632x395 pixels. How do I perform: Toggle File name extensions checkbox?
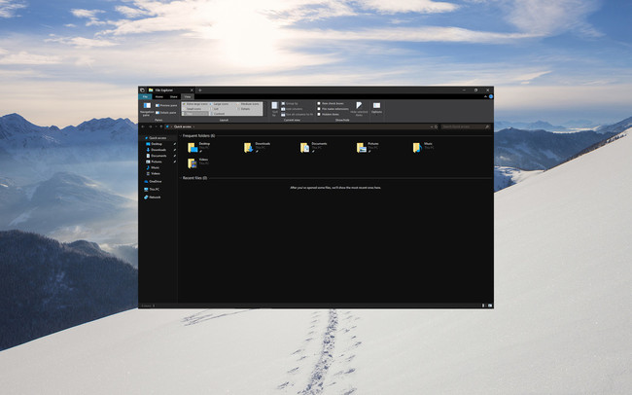(320, 108)
